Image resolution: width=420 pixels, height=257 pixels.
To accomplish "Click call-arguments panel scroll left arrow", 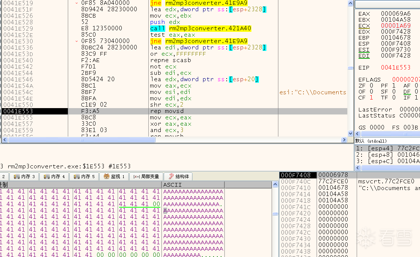I will pos(357,168).
